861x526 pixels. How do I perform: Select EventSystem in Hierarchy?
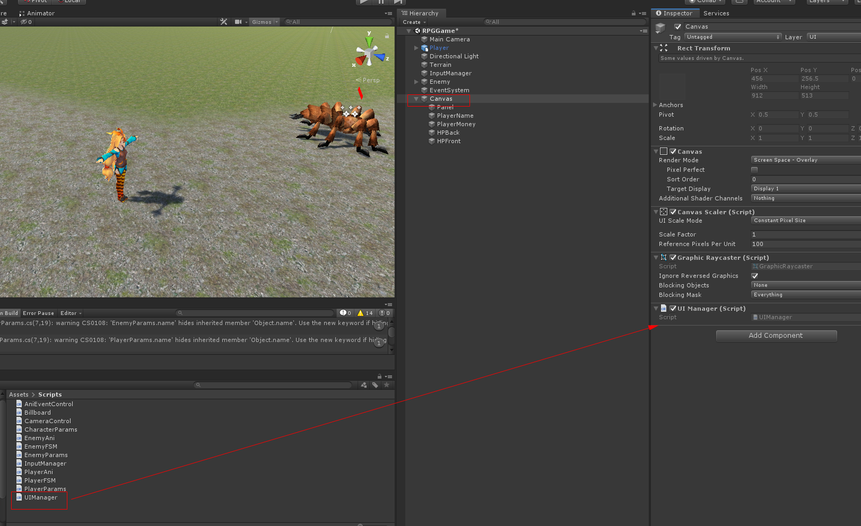[x=449, y=90]
